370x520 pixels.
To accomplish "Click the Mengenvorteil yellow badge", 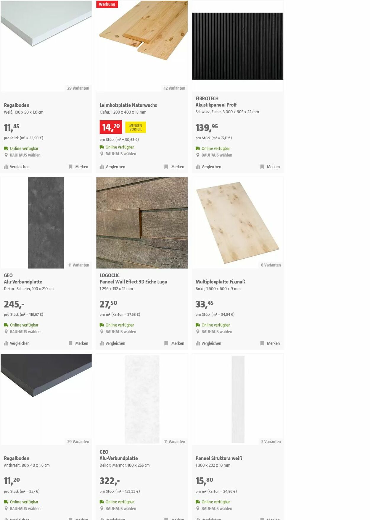I will 136,127.
